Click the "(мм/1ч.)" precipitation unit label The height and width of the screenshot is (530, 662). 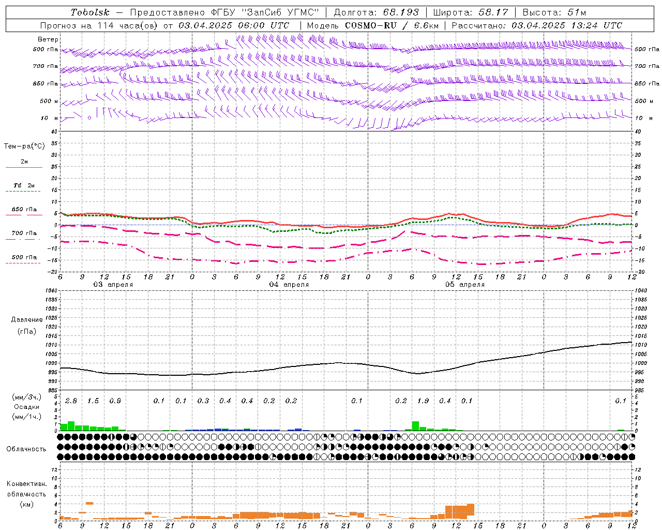27,417
